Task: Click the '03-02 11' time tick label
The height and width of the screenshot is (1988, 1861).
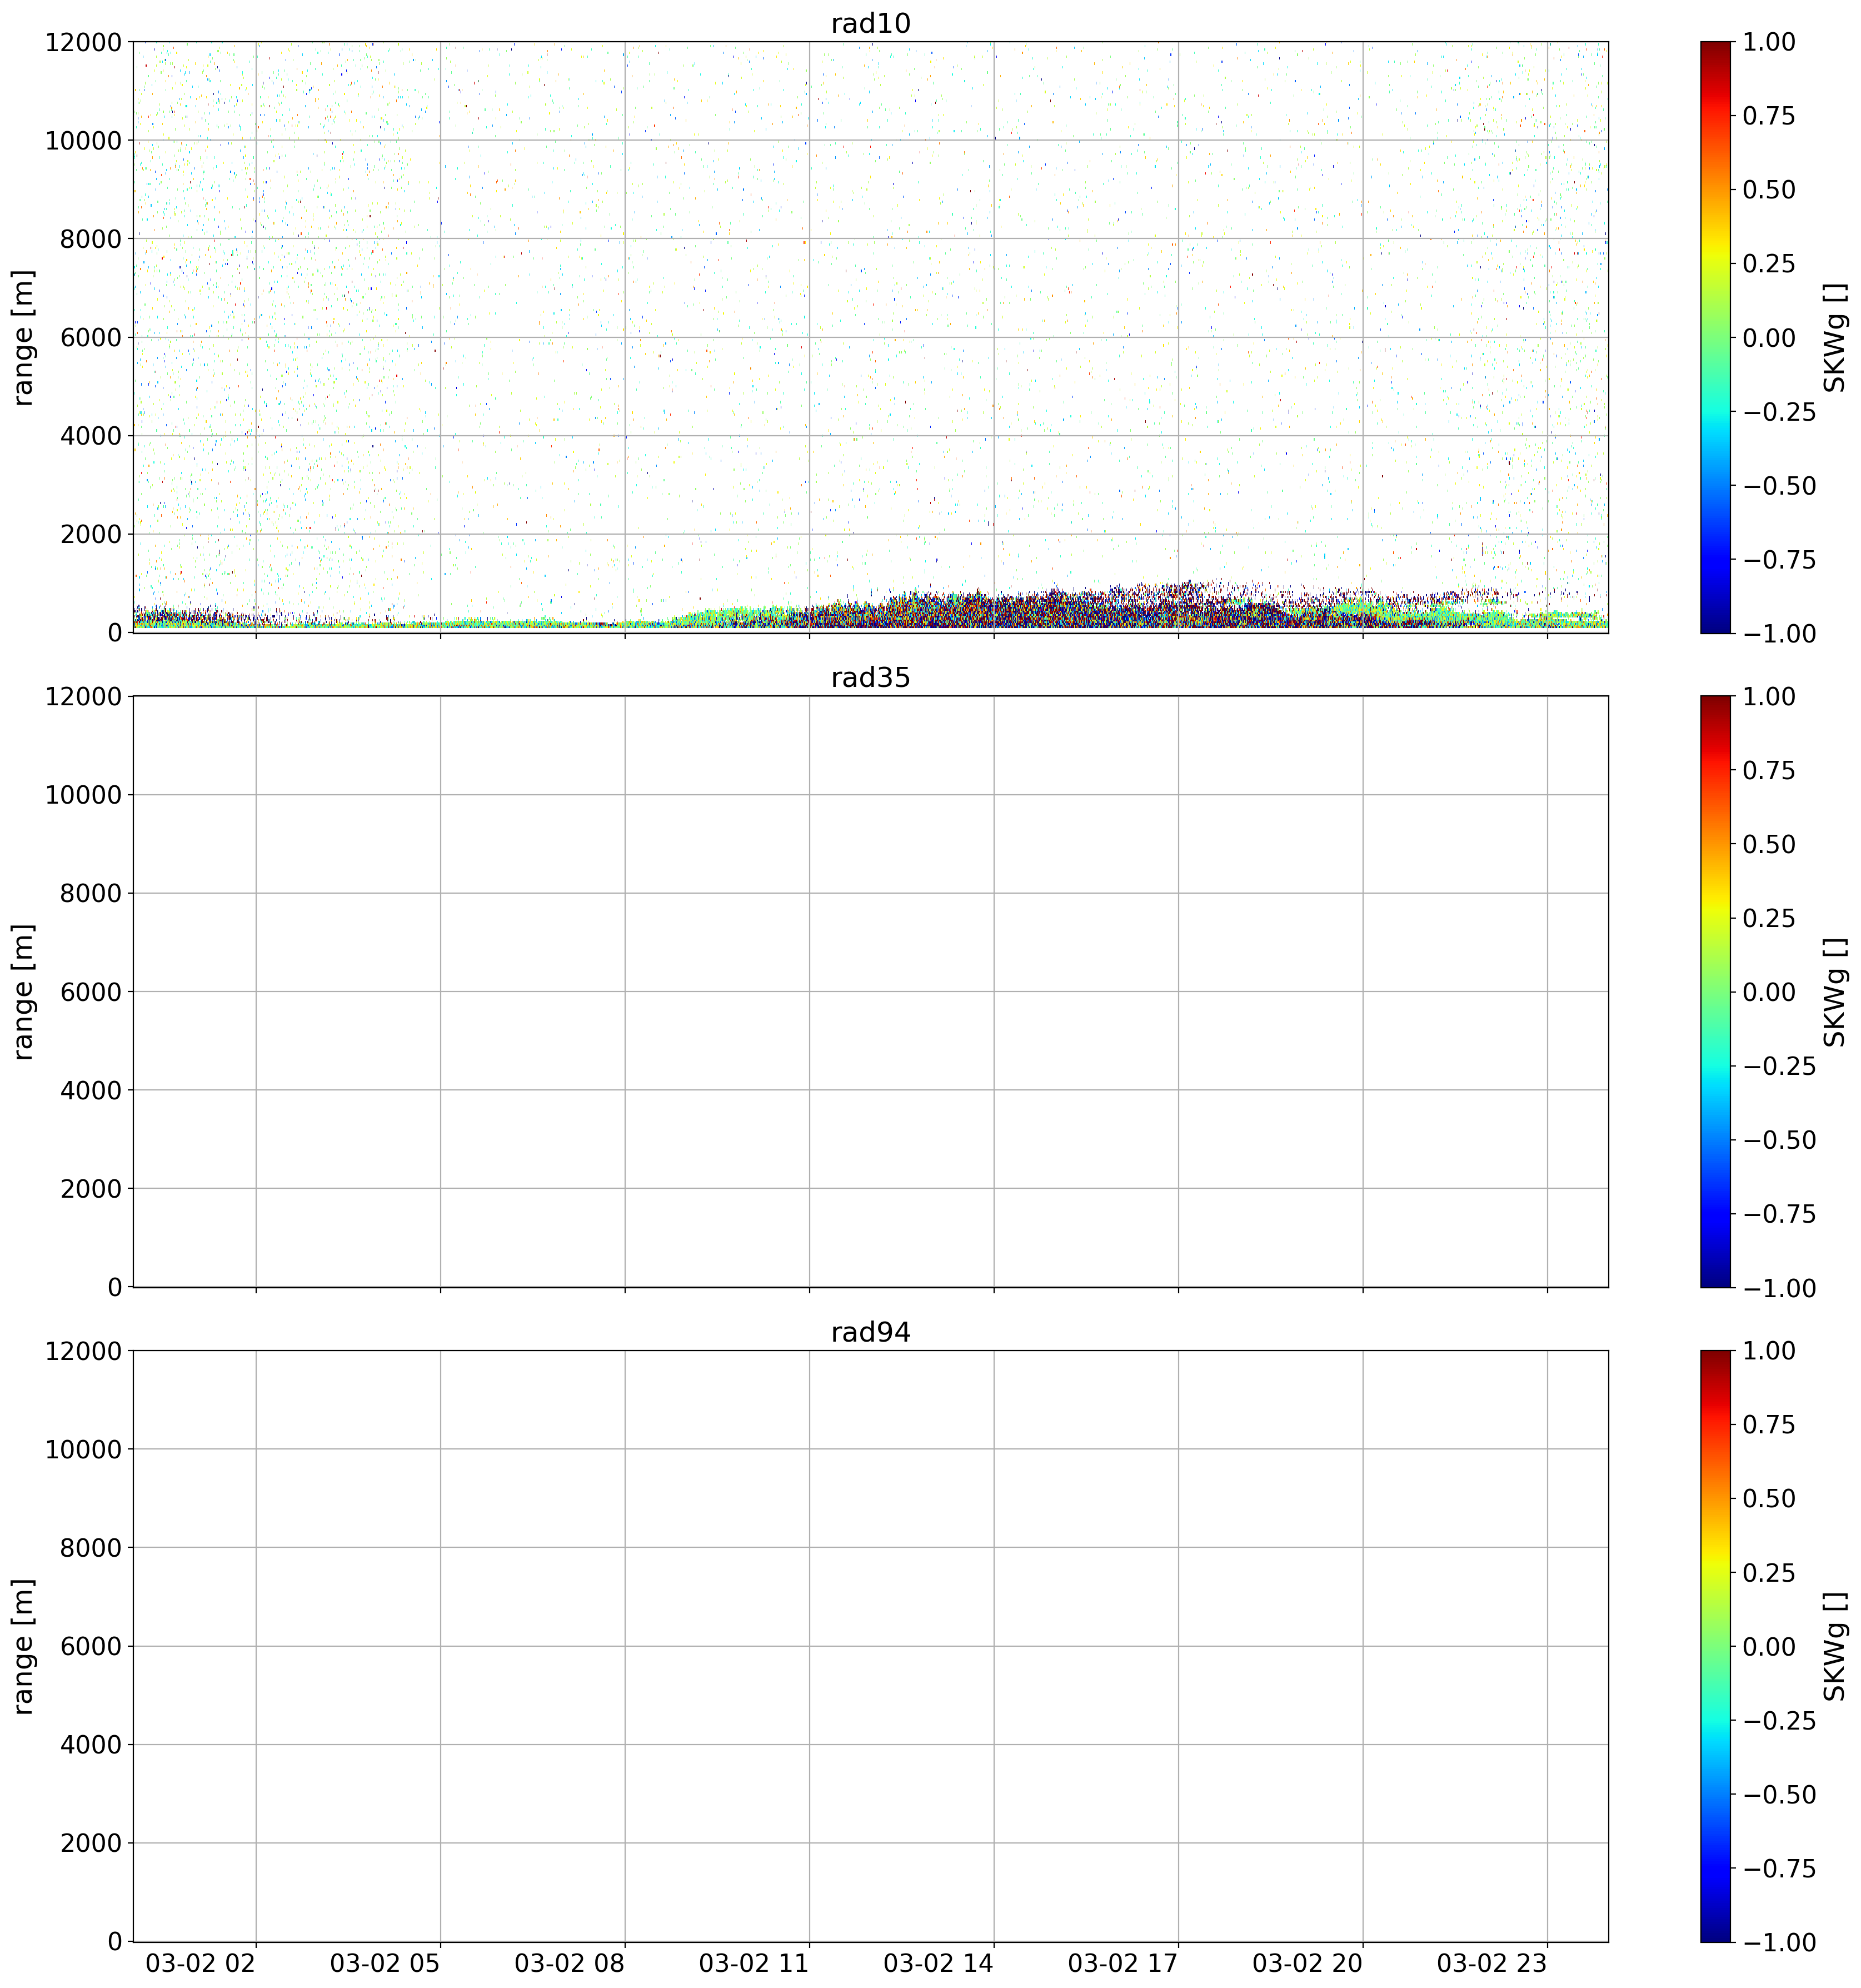Action: tap(754, 1963)
